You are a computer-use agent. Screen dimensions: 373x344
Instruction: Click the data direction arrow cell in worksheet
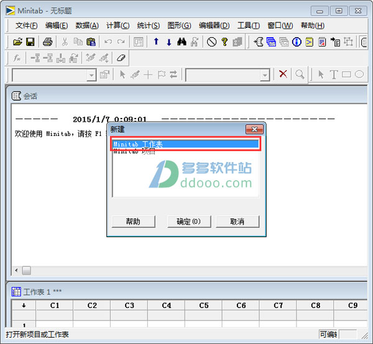coord(24,306)
